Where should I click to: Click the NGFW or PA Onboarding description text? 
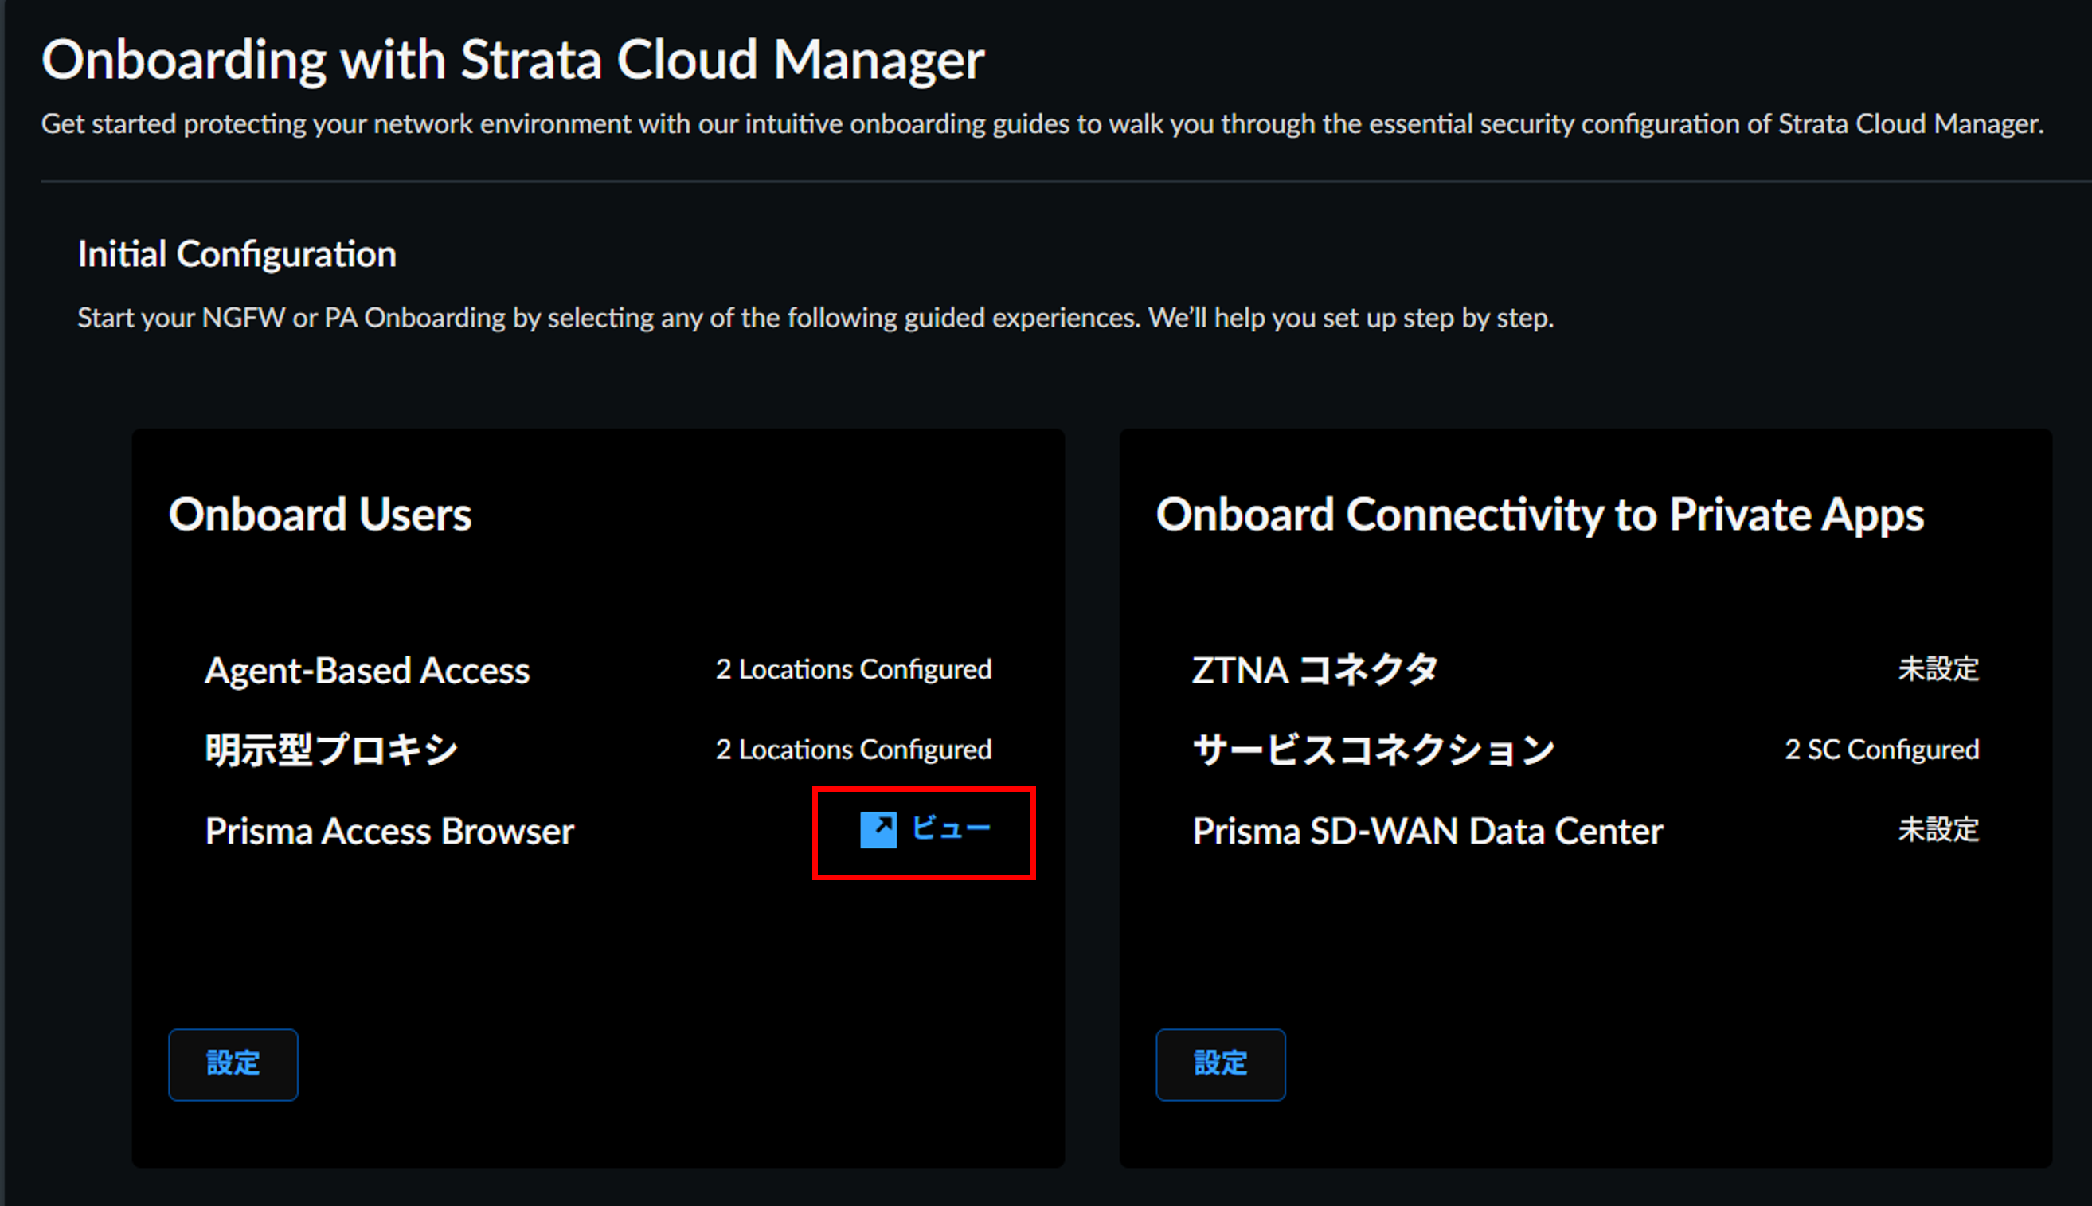(x=815, y=318)
